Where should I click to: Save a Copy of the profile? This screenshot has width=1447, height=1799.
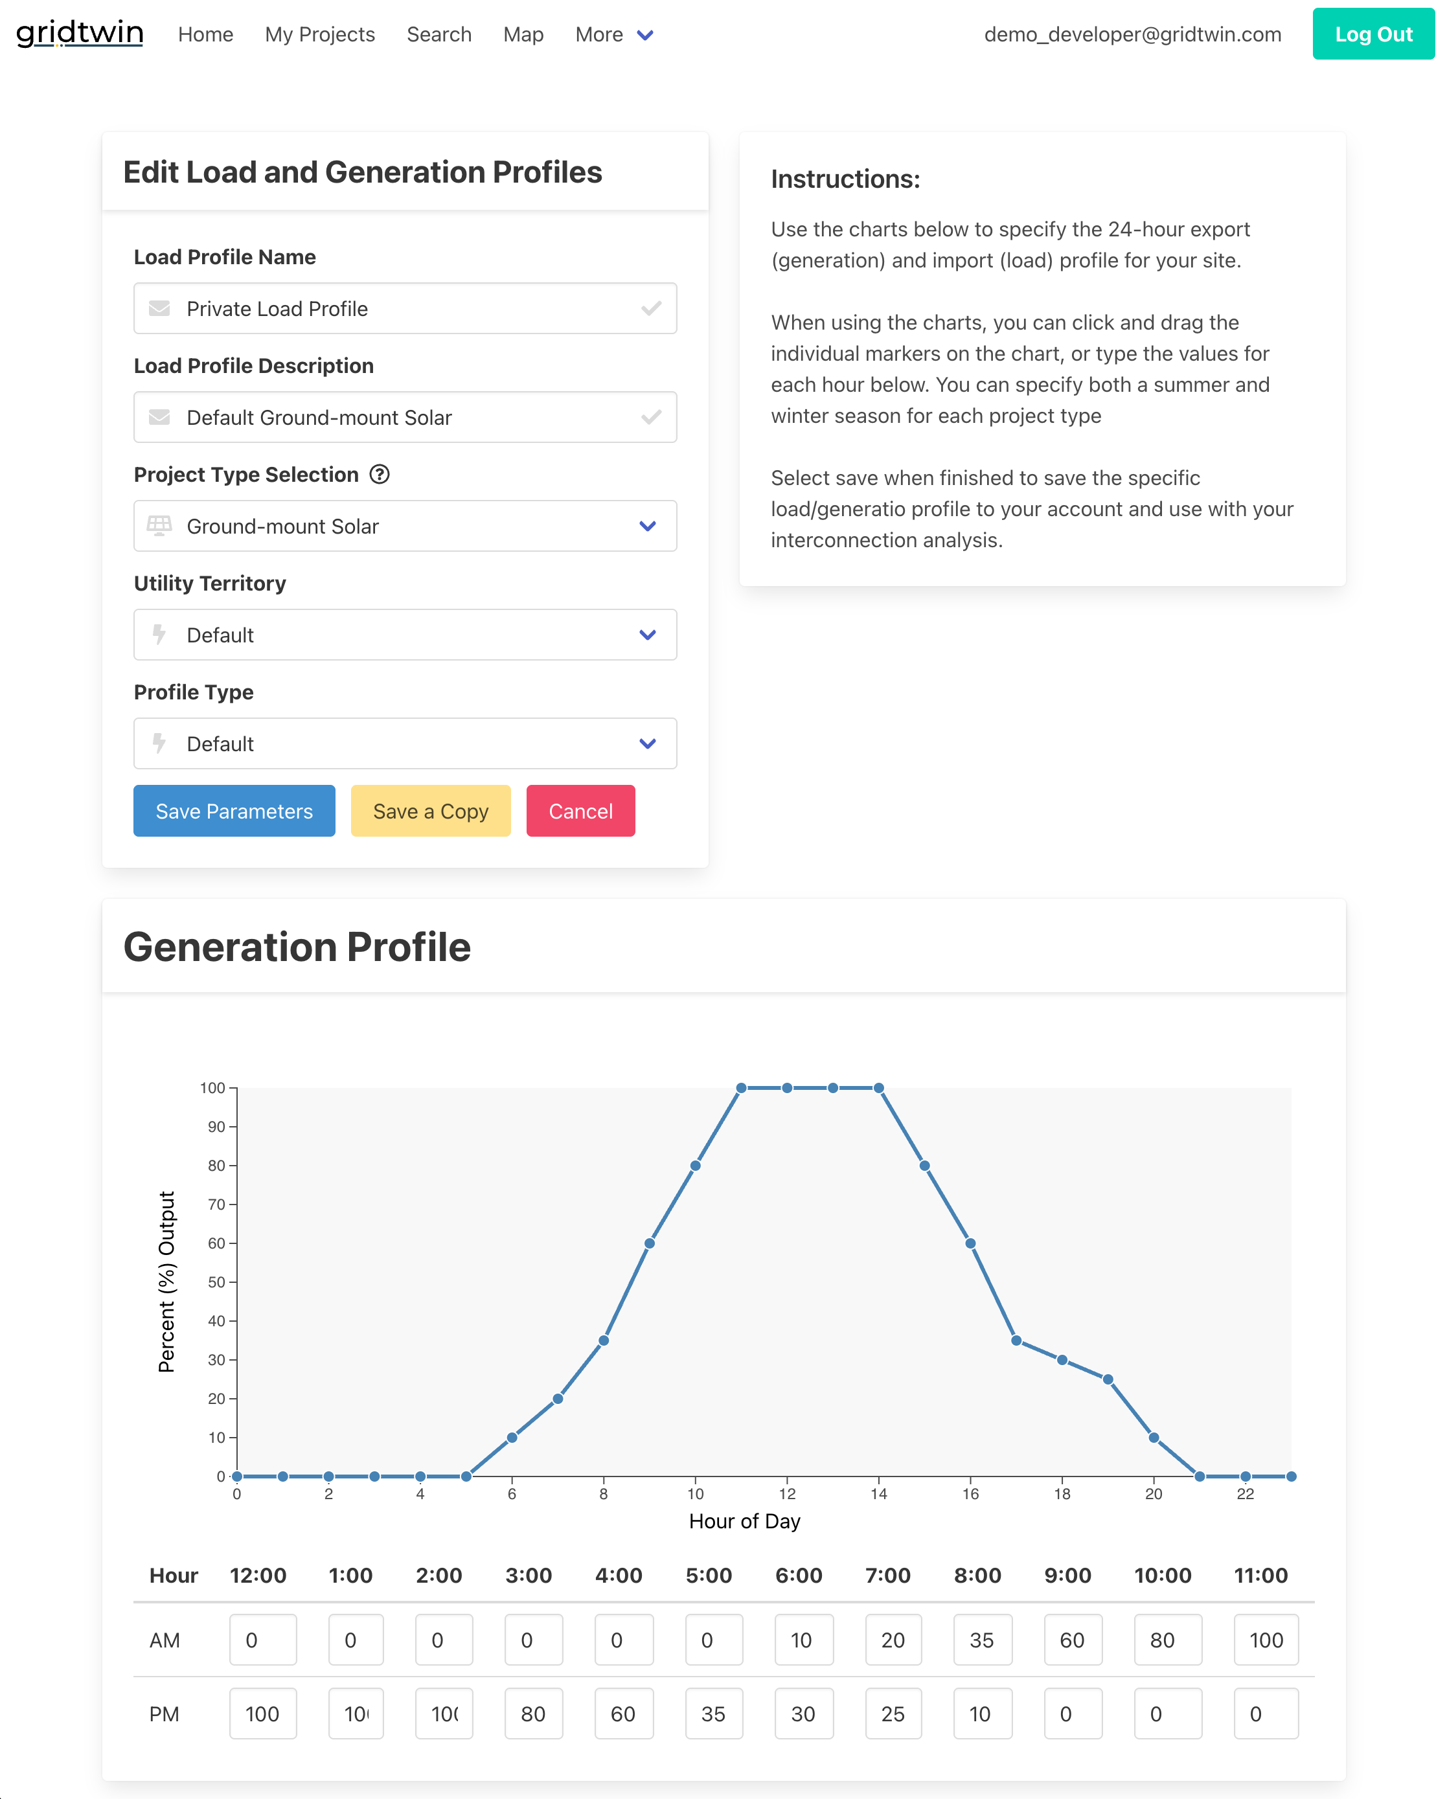tap(431, 810)
